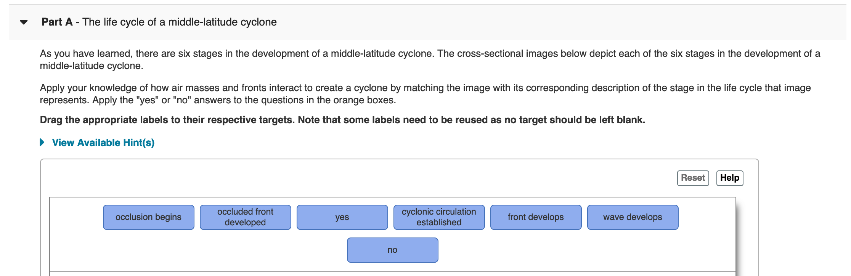Click blank tray area left of "no" label

point(198,250)
